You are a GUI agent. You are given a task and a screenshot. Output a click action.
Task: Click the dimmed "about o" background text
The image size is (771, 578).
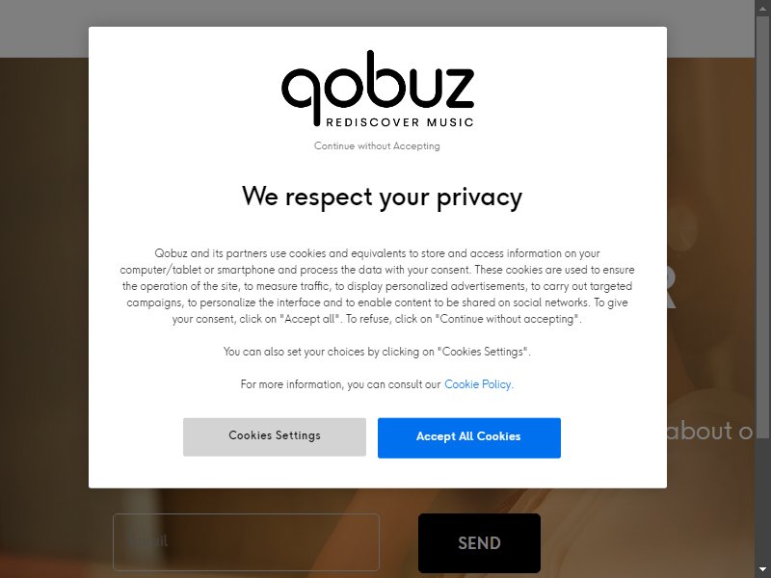709,431
